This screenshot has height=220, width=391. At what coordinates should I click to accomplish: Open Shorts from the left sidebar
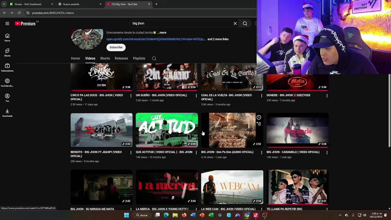pos(7,53)
